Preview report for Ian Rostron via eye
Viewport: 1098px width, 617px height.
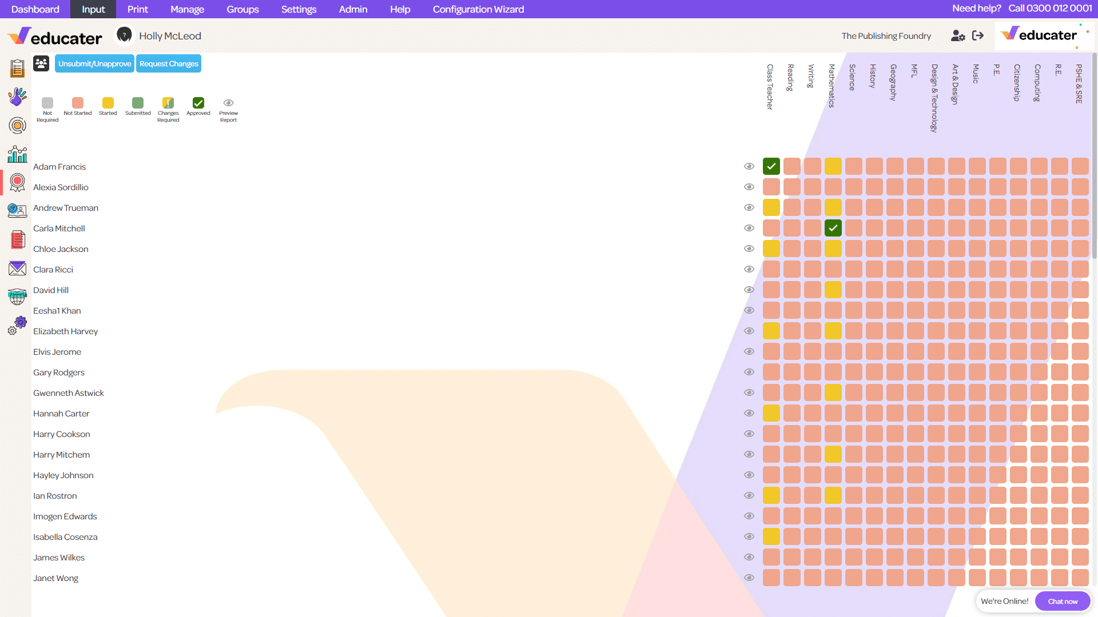pyautogui.click(x=749, y=495)
